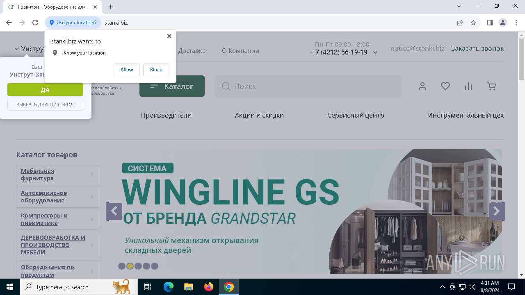The image size is (525, 295).
Task: Expand the city selector chevron
Action: click(x=17, y=49)
